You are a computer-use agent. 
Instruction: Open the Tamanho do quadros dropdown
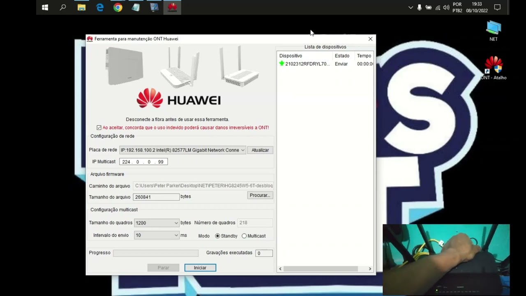pyautogui.click(x=157, y=223)
